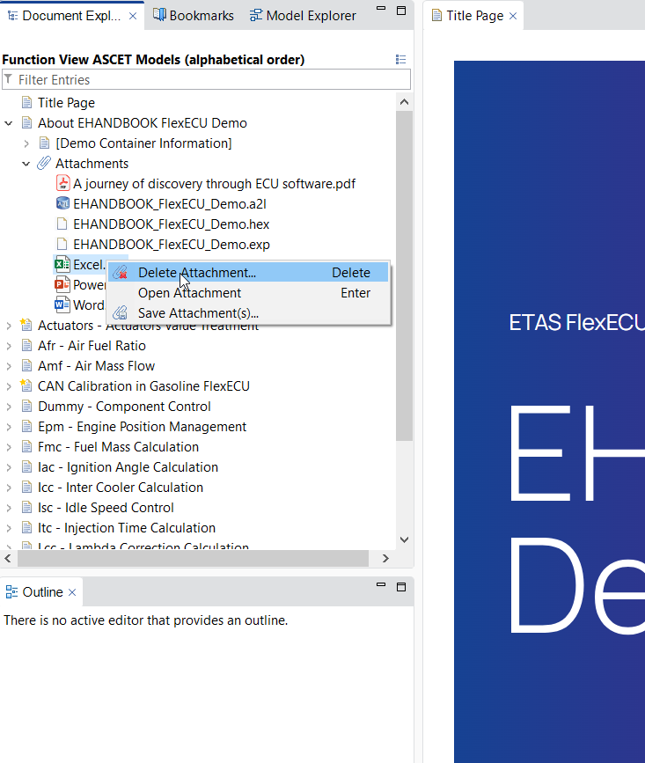Select Save Attachment(s) menu entry
Screen dimensions: 645x763
(198, 313)
